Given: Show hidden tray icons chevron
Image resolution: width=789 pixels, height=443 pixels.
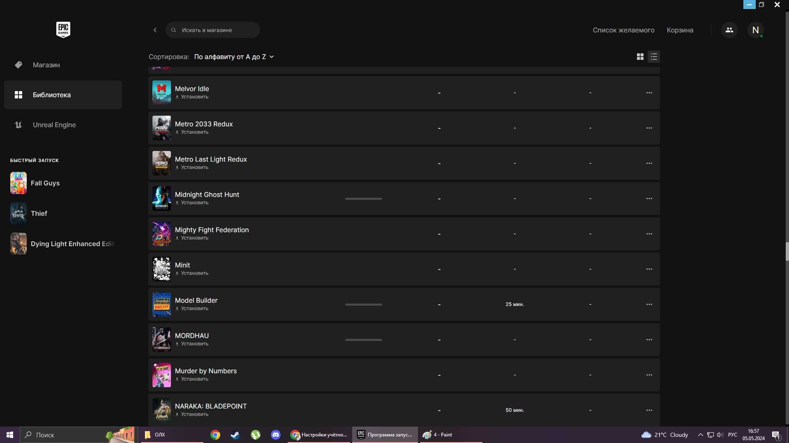Looking at the screenshot, I should click(700, 435).
